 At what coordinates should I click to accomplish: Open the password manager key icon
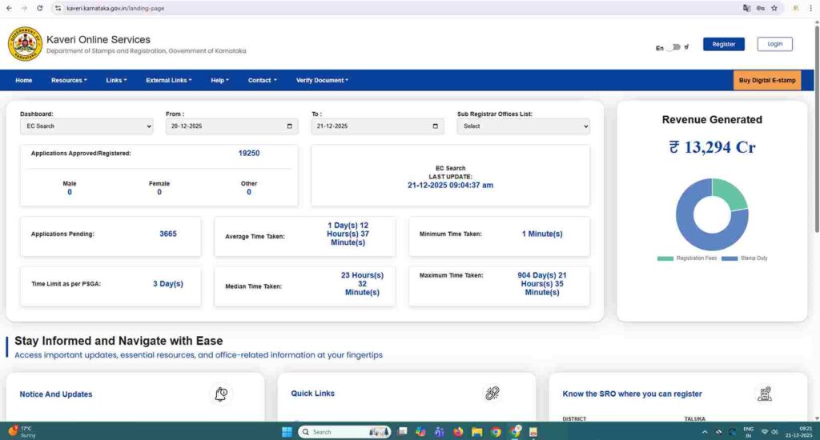pyautogui.click(x=760, y=8)
